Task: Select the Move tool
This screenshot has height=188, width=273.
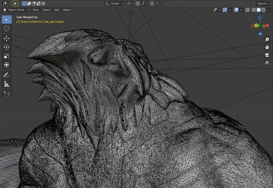Action: click(7, 39)
